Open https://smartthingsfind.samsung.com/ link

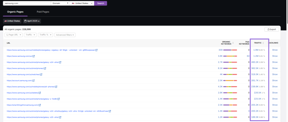[22, 105]
